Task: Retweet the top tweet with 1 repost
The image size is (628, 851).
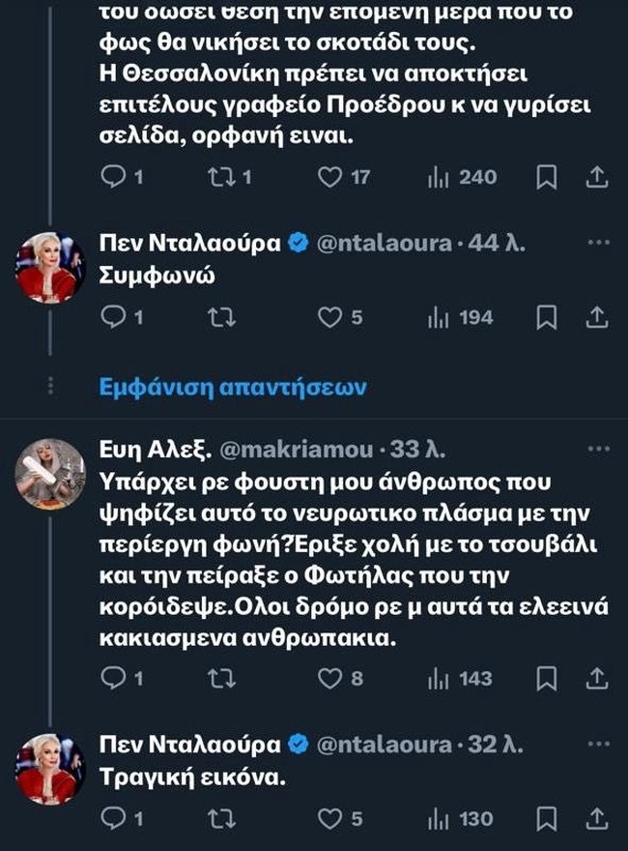Action: (x=222, y=177)
